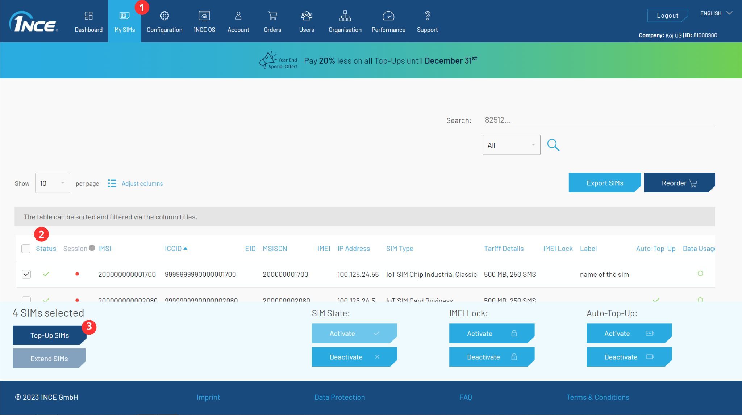The width and height of the screenshot is (742, 415).
Task: Click the Performance gauge icon
Action: pos(388,16)
